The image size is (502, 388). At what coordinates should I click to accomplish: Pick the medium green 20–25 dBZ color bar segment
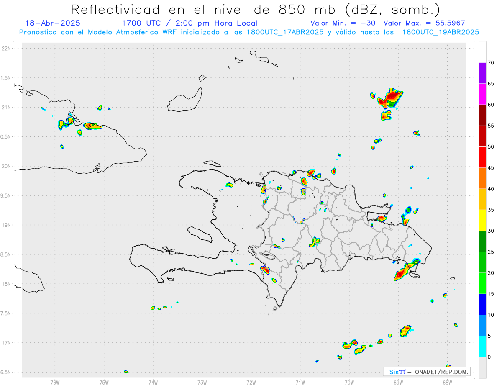coord(482,262)
